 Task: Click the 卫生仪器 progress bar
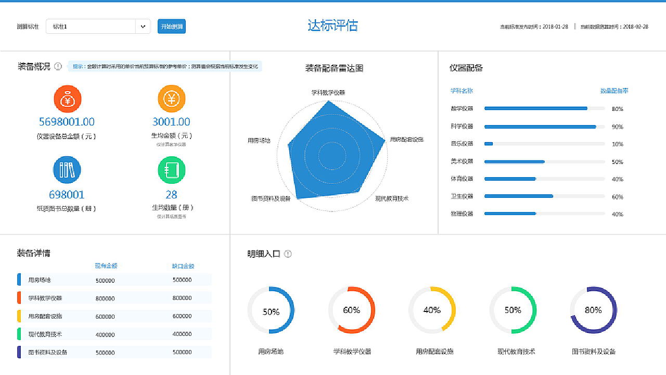click(x=545, y=196)
